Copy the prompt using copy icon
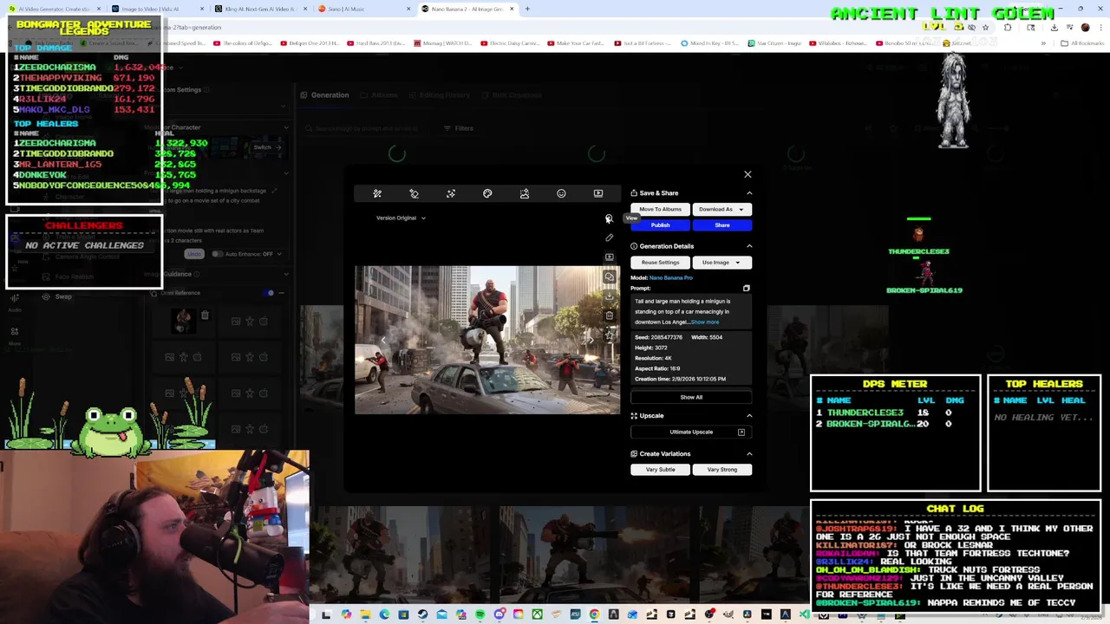 (746, 288)
